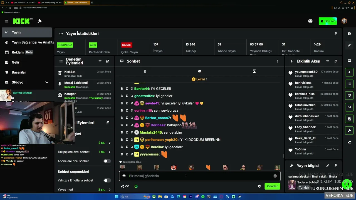Click the trash icon in Sohbet toolbar
Screen dimensions: 356x200
[x=145, y=71]
